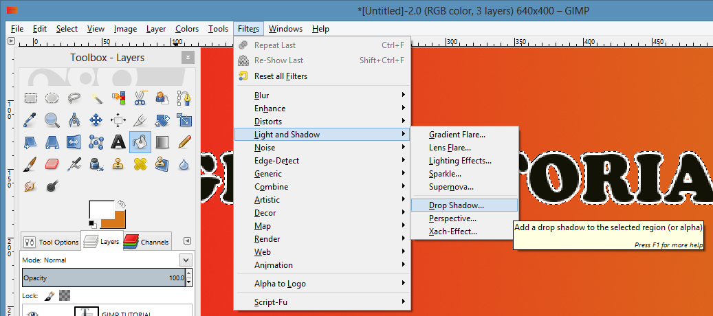Select the Shear tool

(30, 142)
